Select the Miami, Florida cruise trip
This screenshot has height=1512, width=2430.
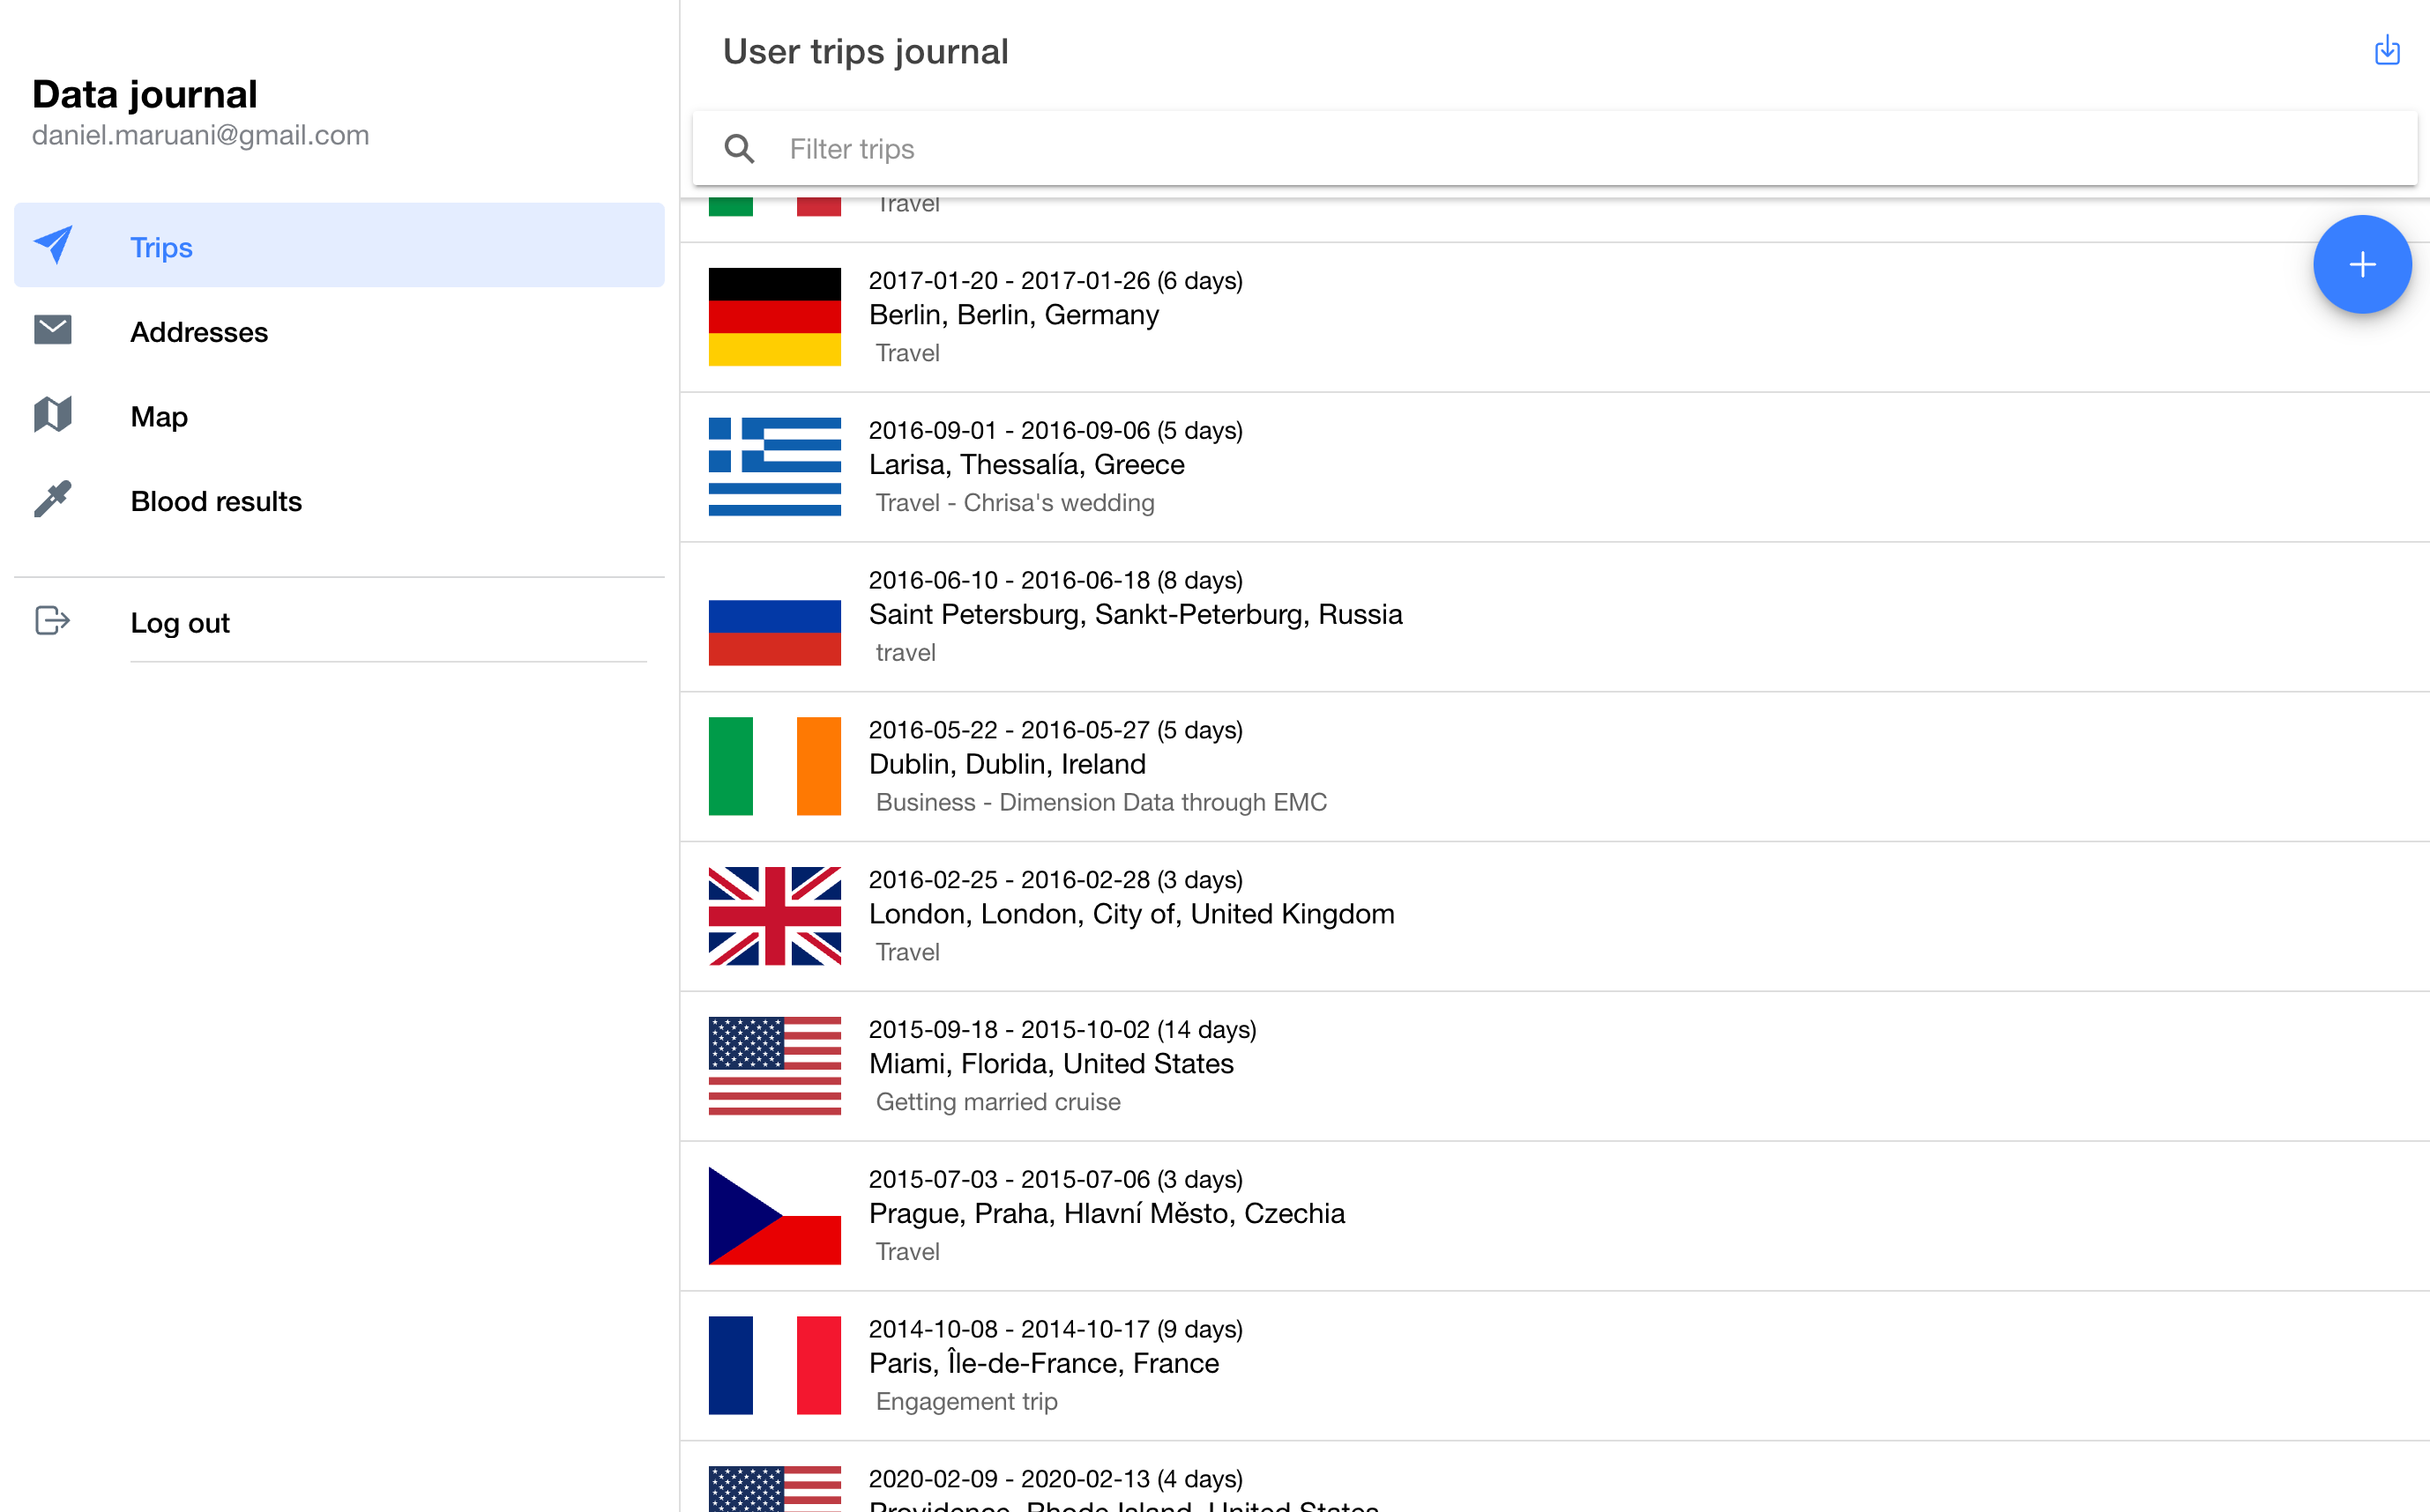point(1050,1064)
